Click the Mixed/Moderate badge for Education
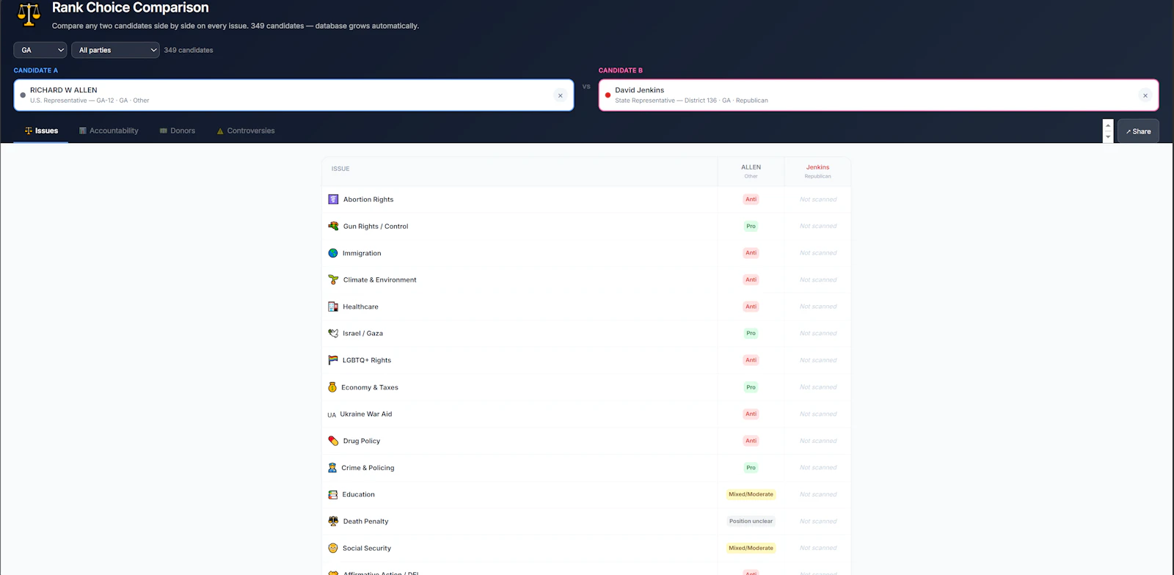 [751, 494]
